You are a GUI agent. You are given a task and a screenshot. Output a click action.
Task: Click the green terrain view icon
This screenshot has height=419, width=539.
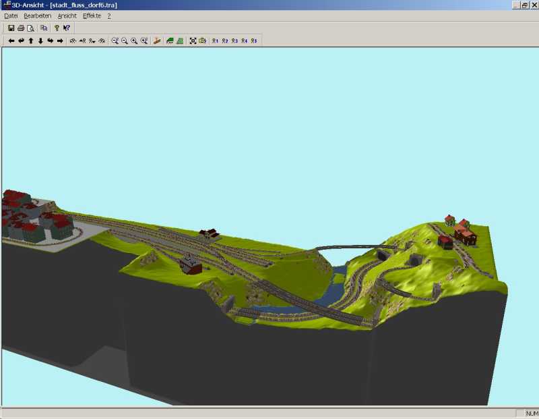click(170, 41)
